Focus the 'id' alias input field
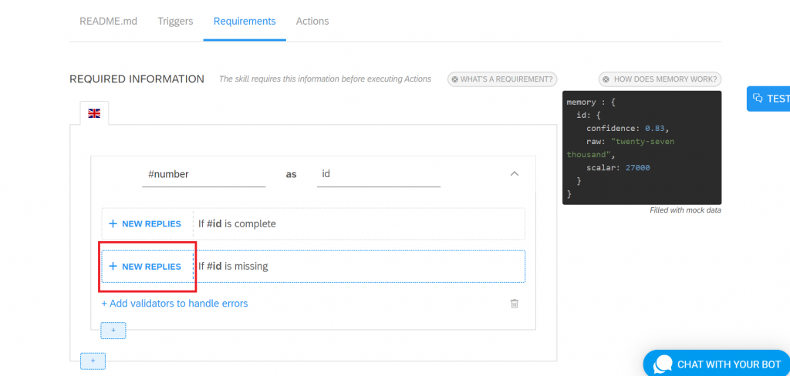 click(x=378, y=175)
